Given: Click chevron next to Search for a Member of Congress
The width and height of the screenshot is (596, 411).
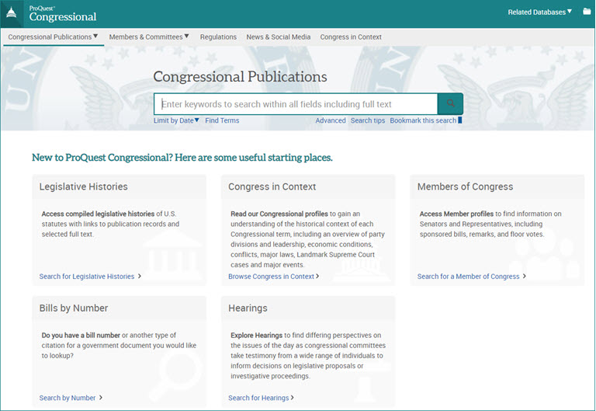Looking at the screenshot, I should click(x=524, y=276).
